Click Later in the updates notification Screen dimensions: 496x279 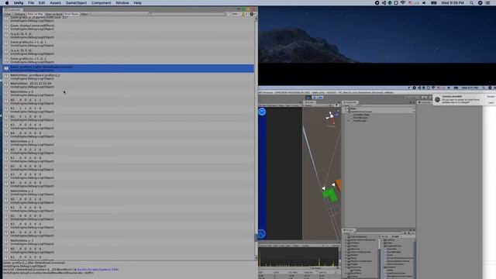491,102
